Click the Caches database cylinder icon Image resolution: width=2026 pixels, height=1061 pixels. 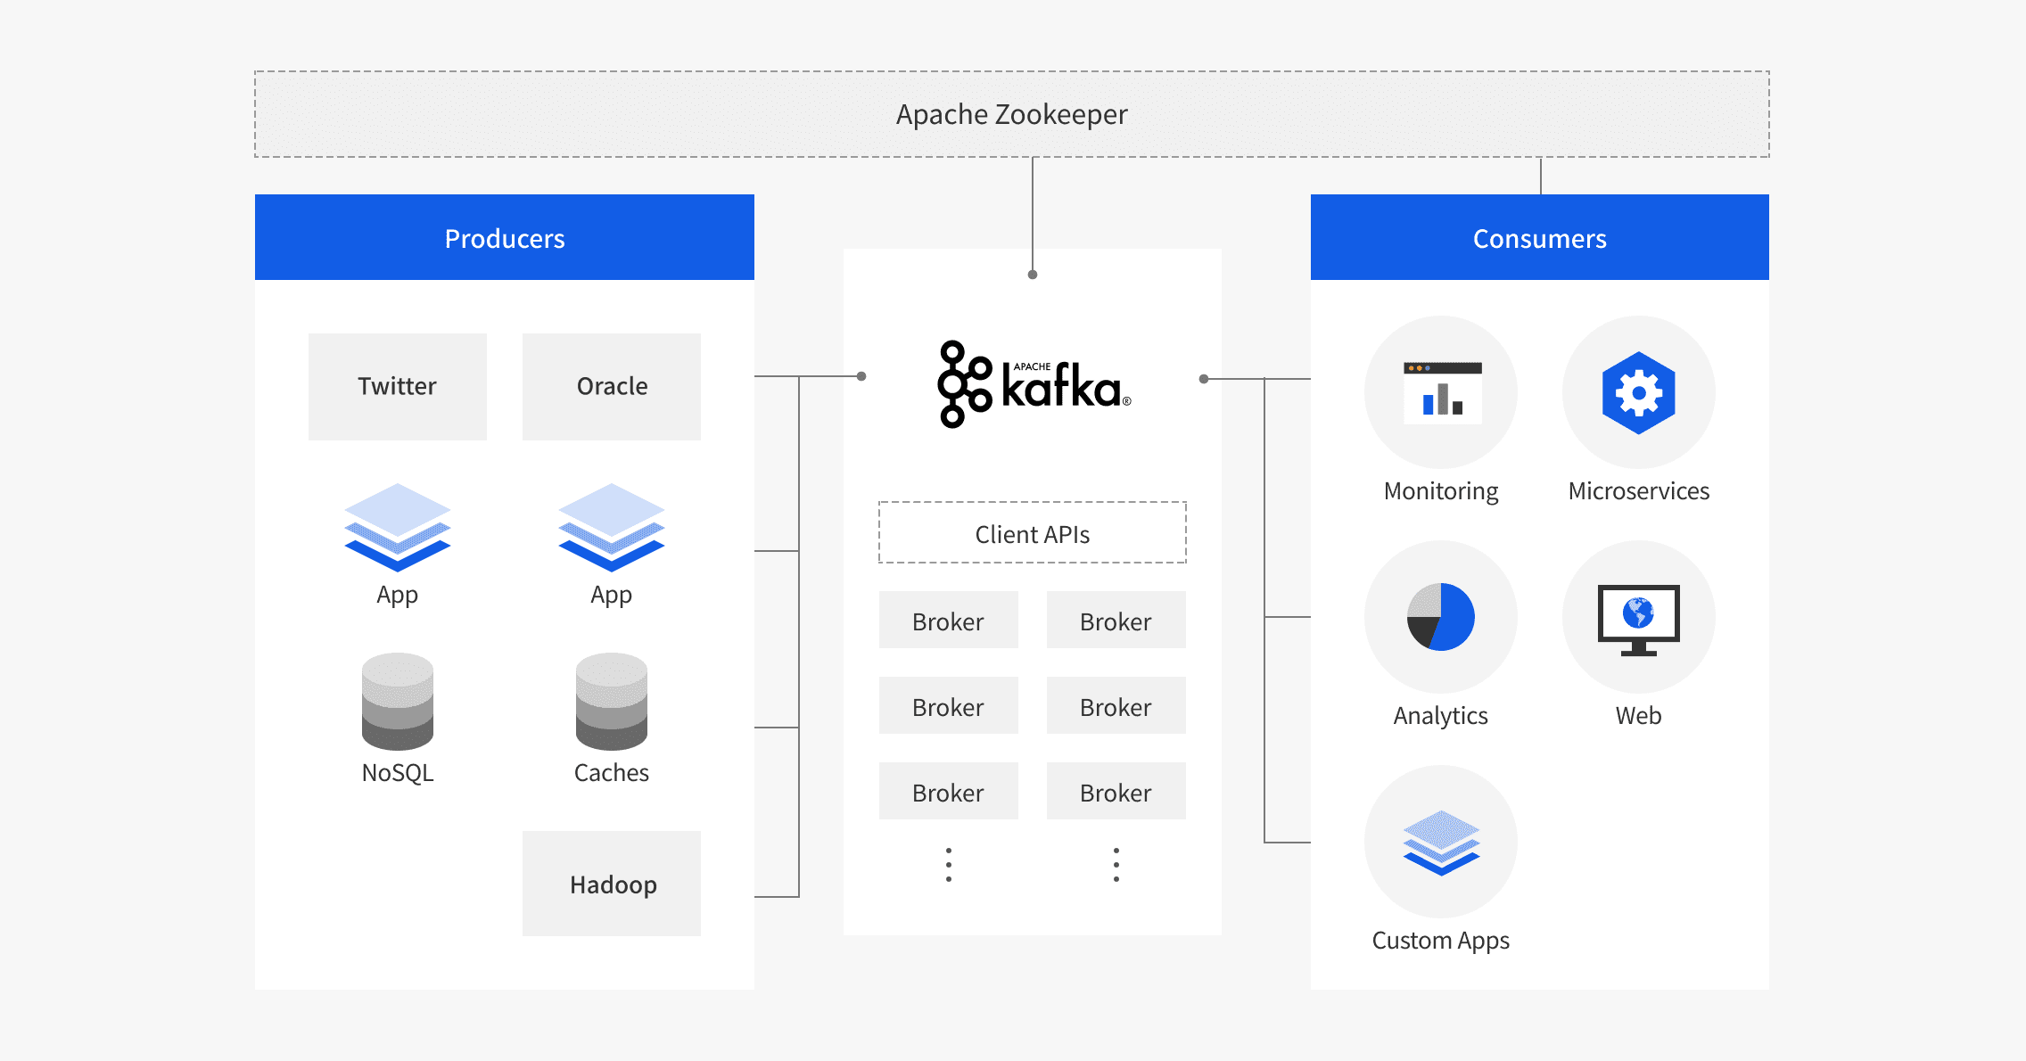point(612,702)
